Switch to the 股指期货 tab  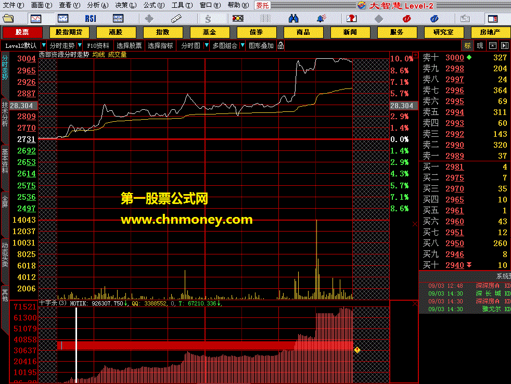click(69, 32)
